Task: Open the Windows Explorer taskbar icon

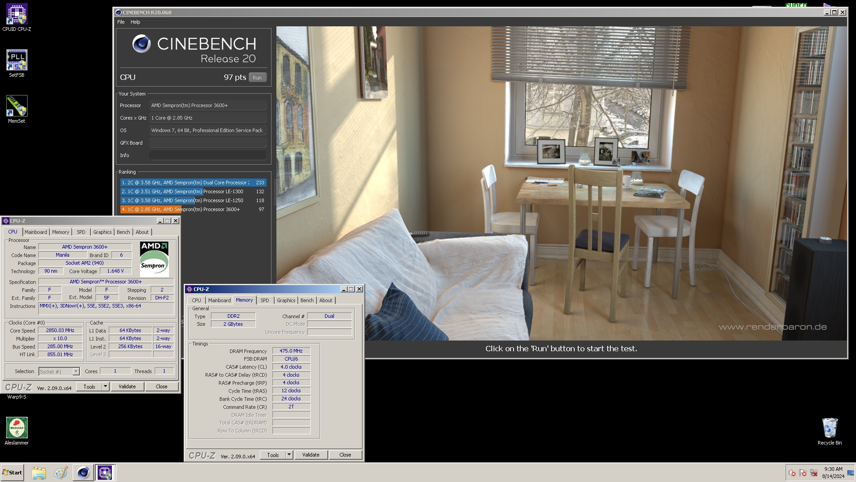Action: click(x=39, y=473)
